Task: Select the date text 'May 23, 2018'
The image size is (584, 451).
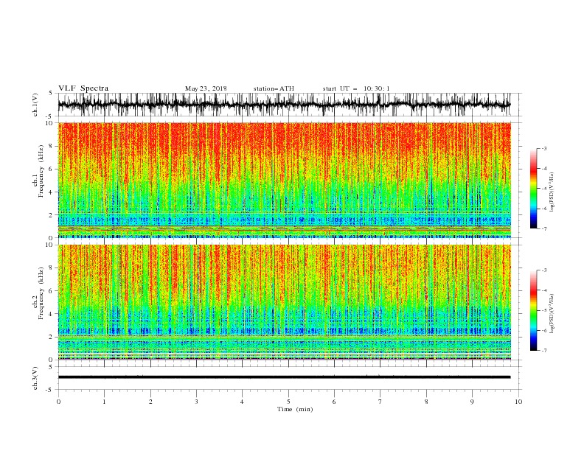Action: [206, 88]
